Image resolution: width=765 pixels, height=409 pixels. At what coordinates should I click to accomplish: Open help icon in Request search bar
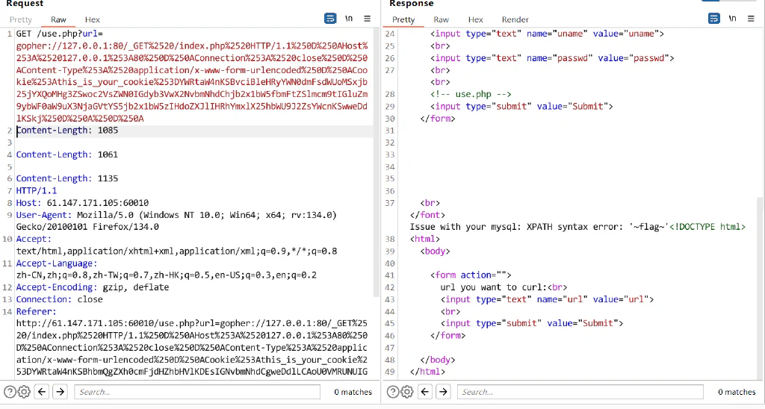tap(10, 391)
